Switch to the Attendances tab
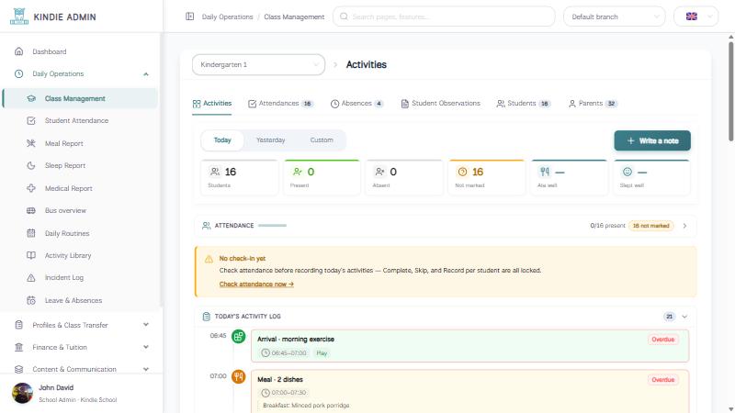Image resolution: width=735 pixels, height=413 pixels. 280,104
